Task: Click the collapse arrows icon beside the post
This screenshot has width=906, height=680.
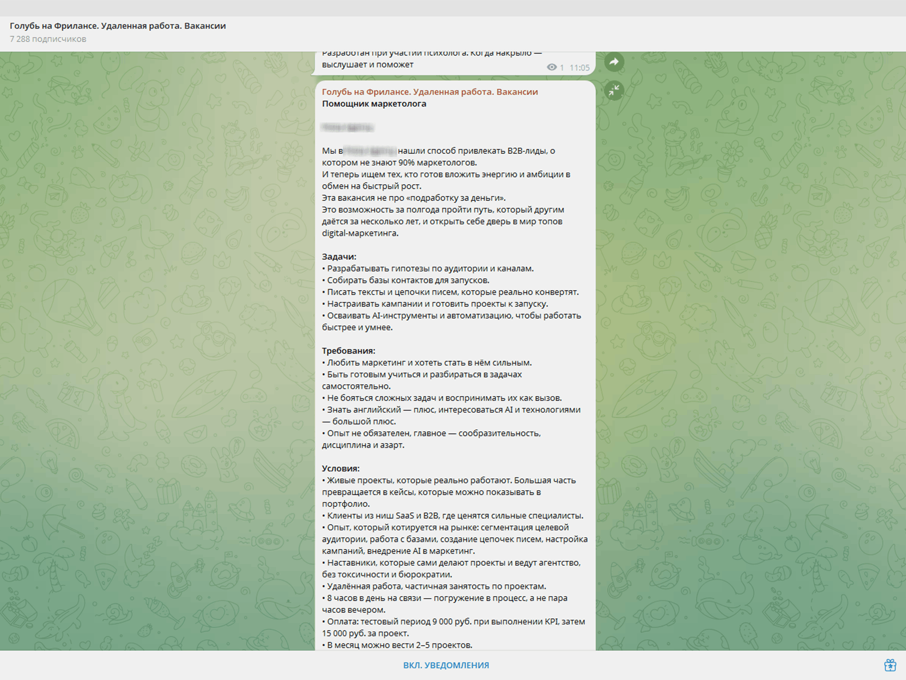Action: point(614,90)
